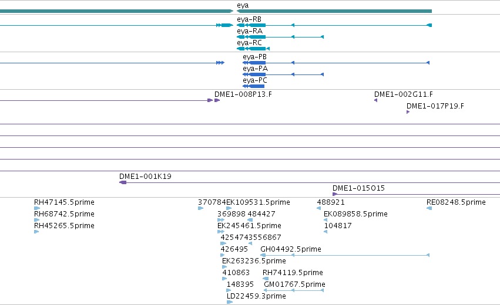The height and width of the screenshot is (305, 500).
Task: Open the LD22459.3prime EST label
Action: [x=256, y=296]
